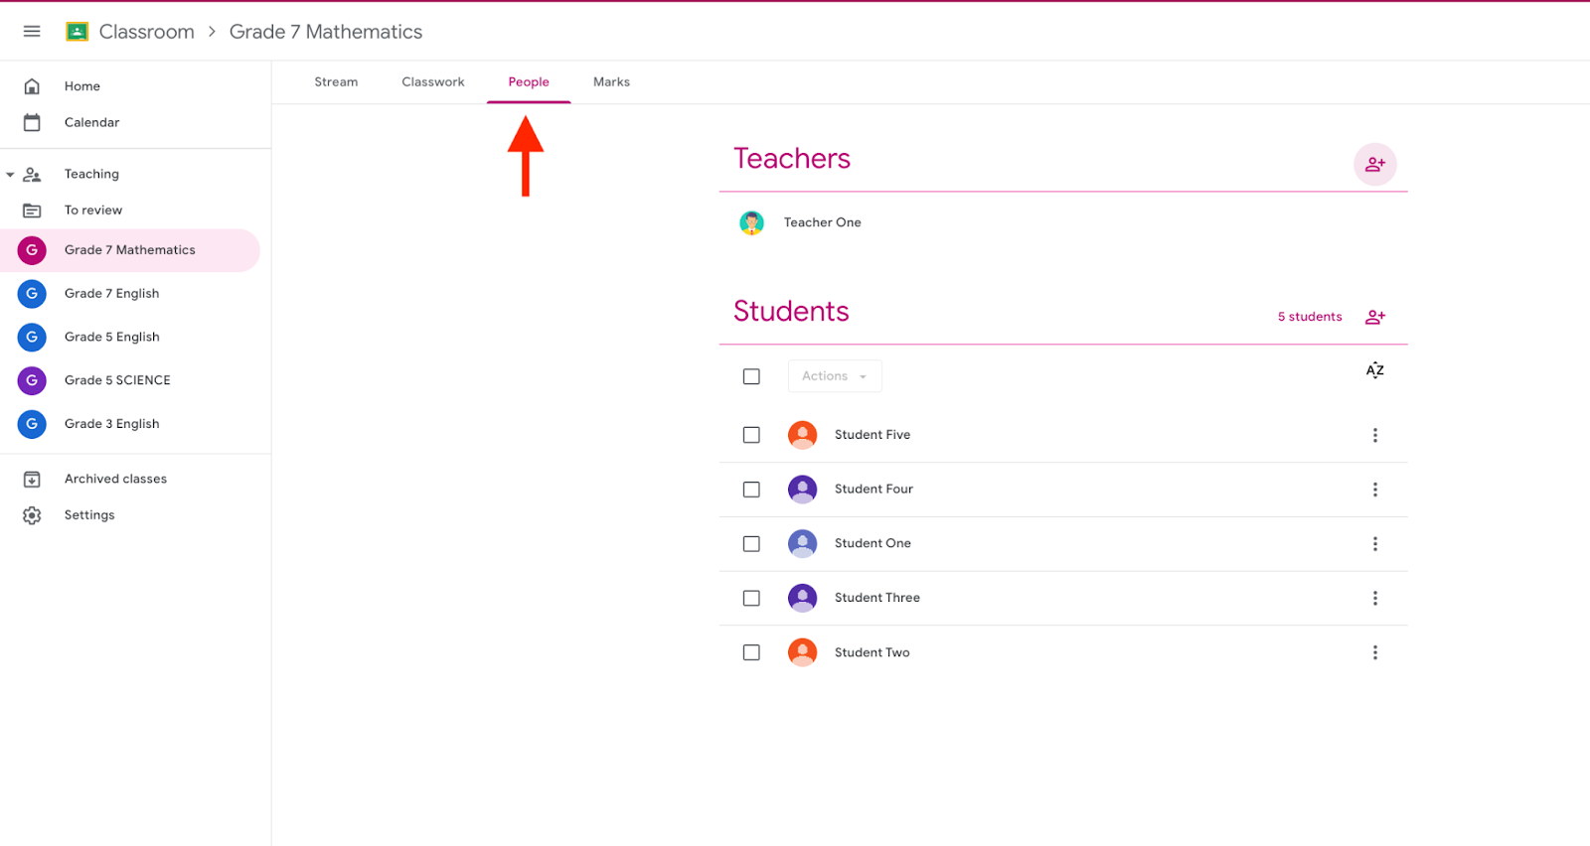The height and width of the screenshot is (846, 1590).
Task: Click Grade 7 English circle icon
Action: [x=32, y=294]
